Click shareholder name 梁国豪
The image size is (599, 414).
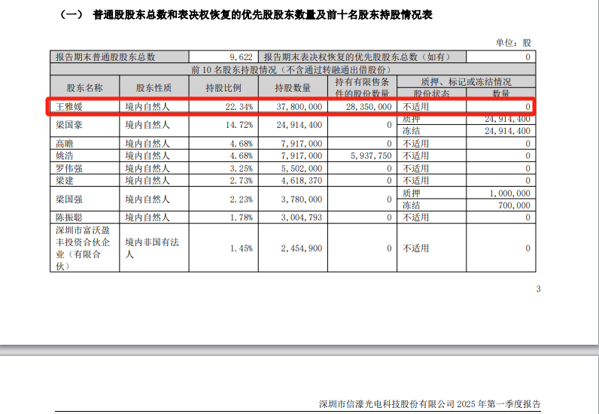69,125
